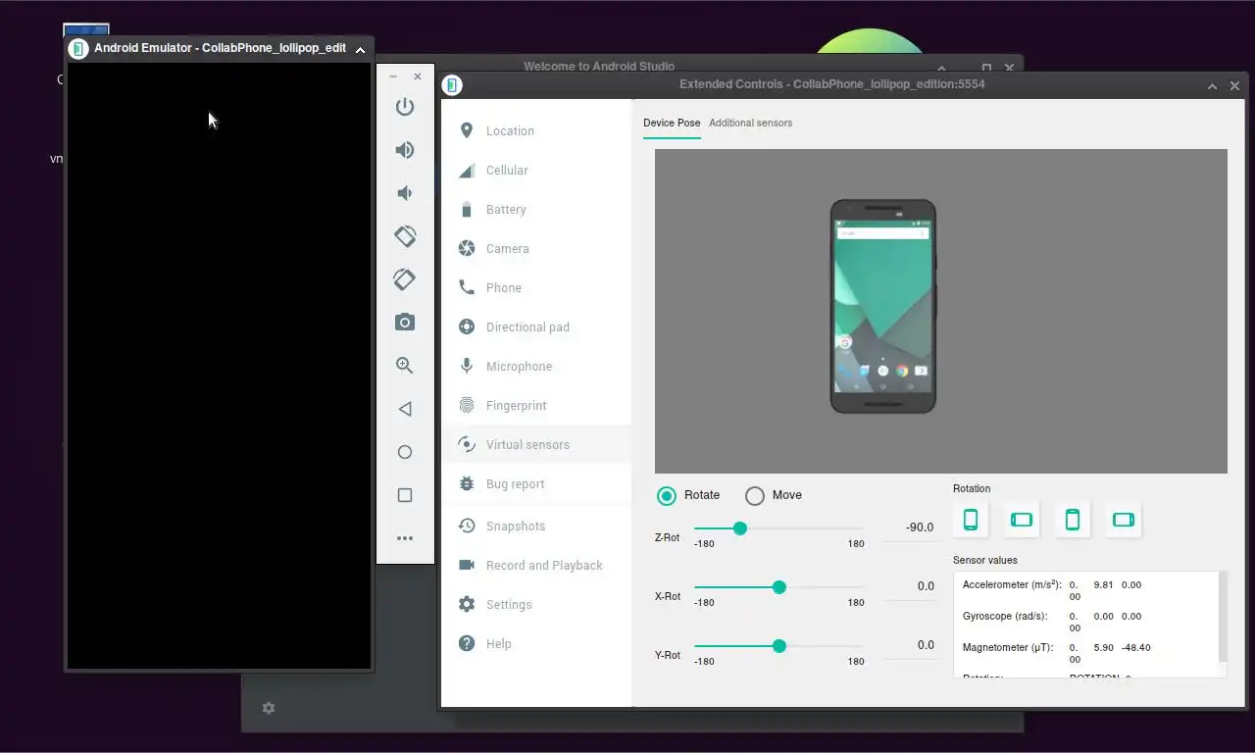Click the gear icon in Android Studio welcome window
The width and height of the screenshot is (1255, 753).
click(x=269, y=708)
